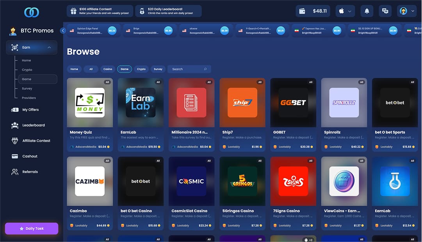
Task: Click the 'Spinrollz' offer title text
Action: click(332, 132)
